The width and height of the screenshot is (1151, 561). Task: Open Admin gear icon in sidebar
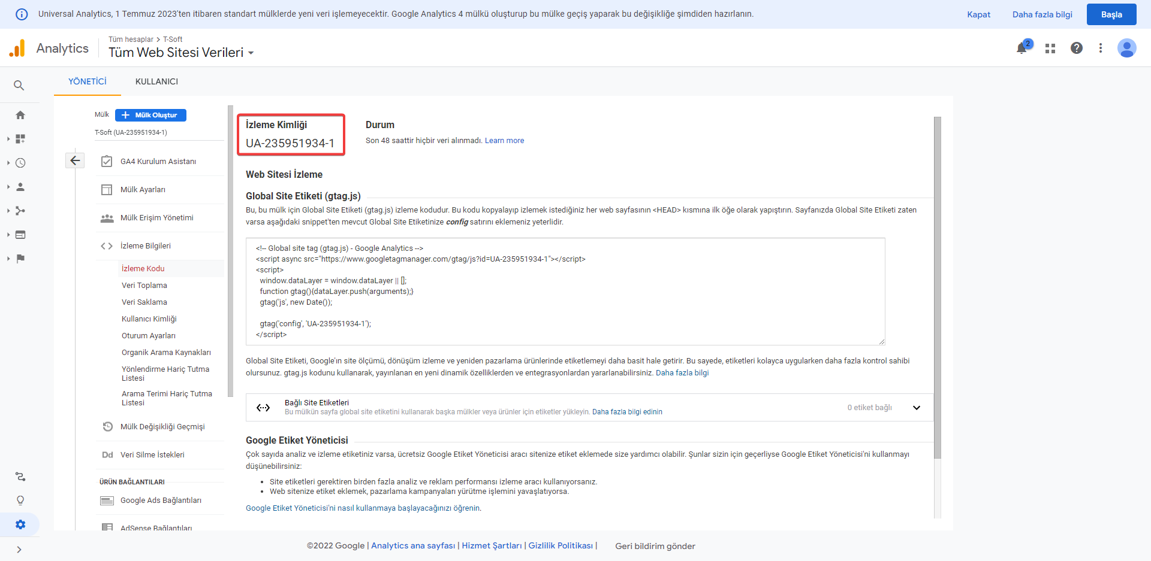tap(20, 524)
